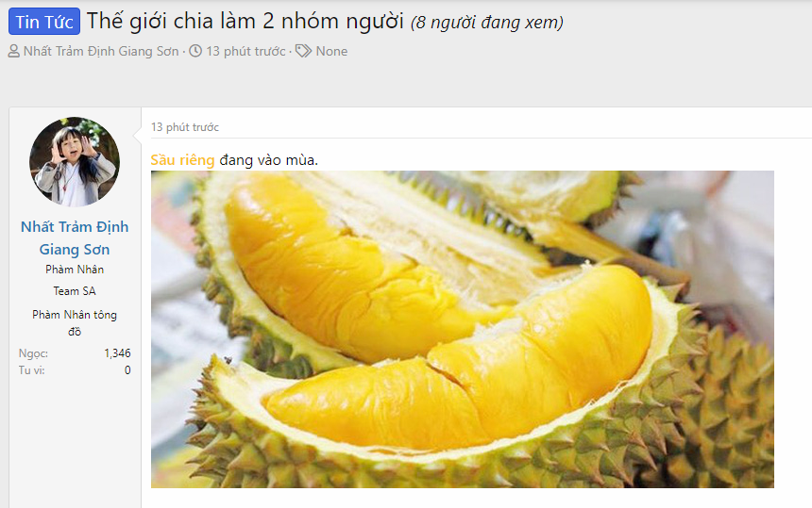Open author link Nhất Trảm Định Giang Sơn in header

point(101,51)
